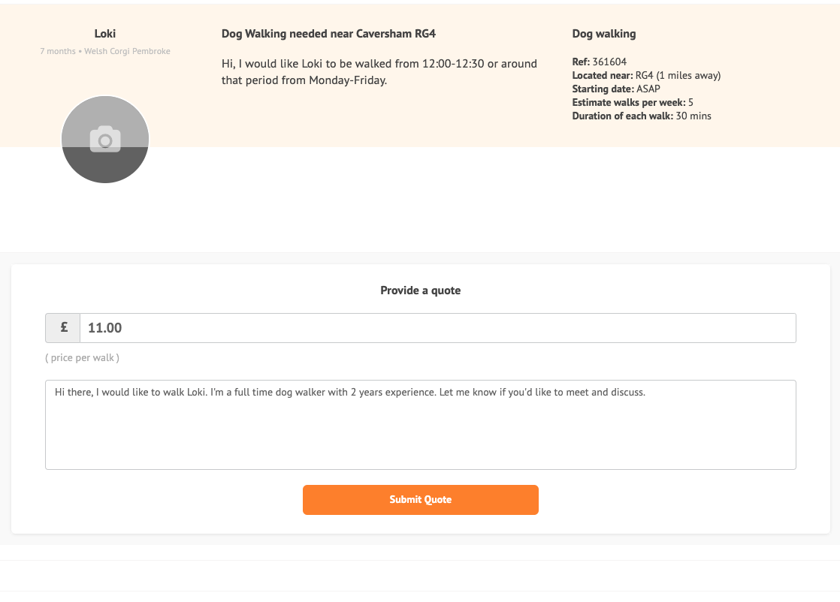Click the '( price per walk )' hint text

coord(82,358)
